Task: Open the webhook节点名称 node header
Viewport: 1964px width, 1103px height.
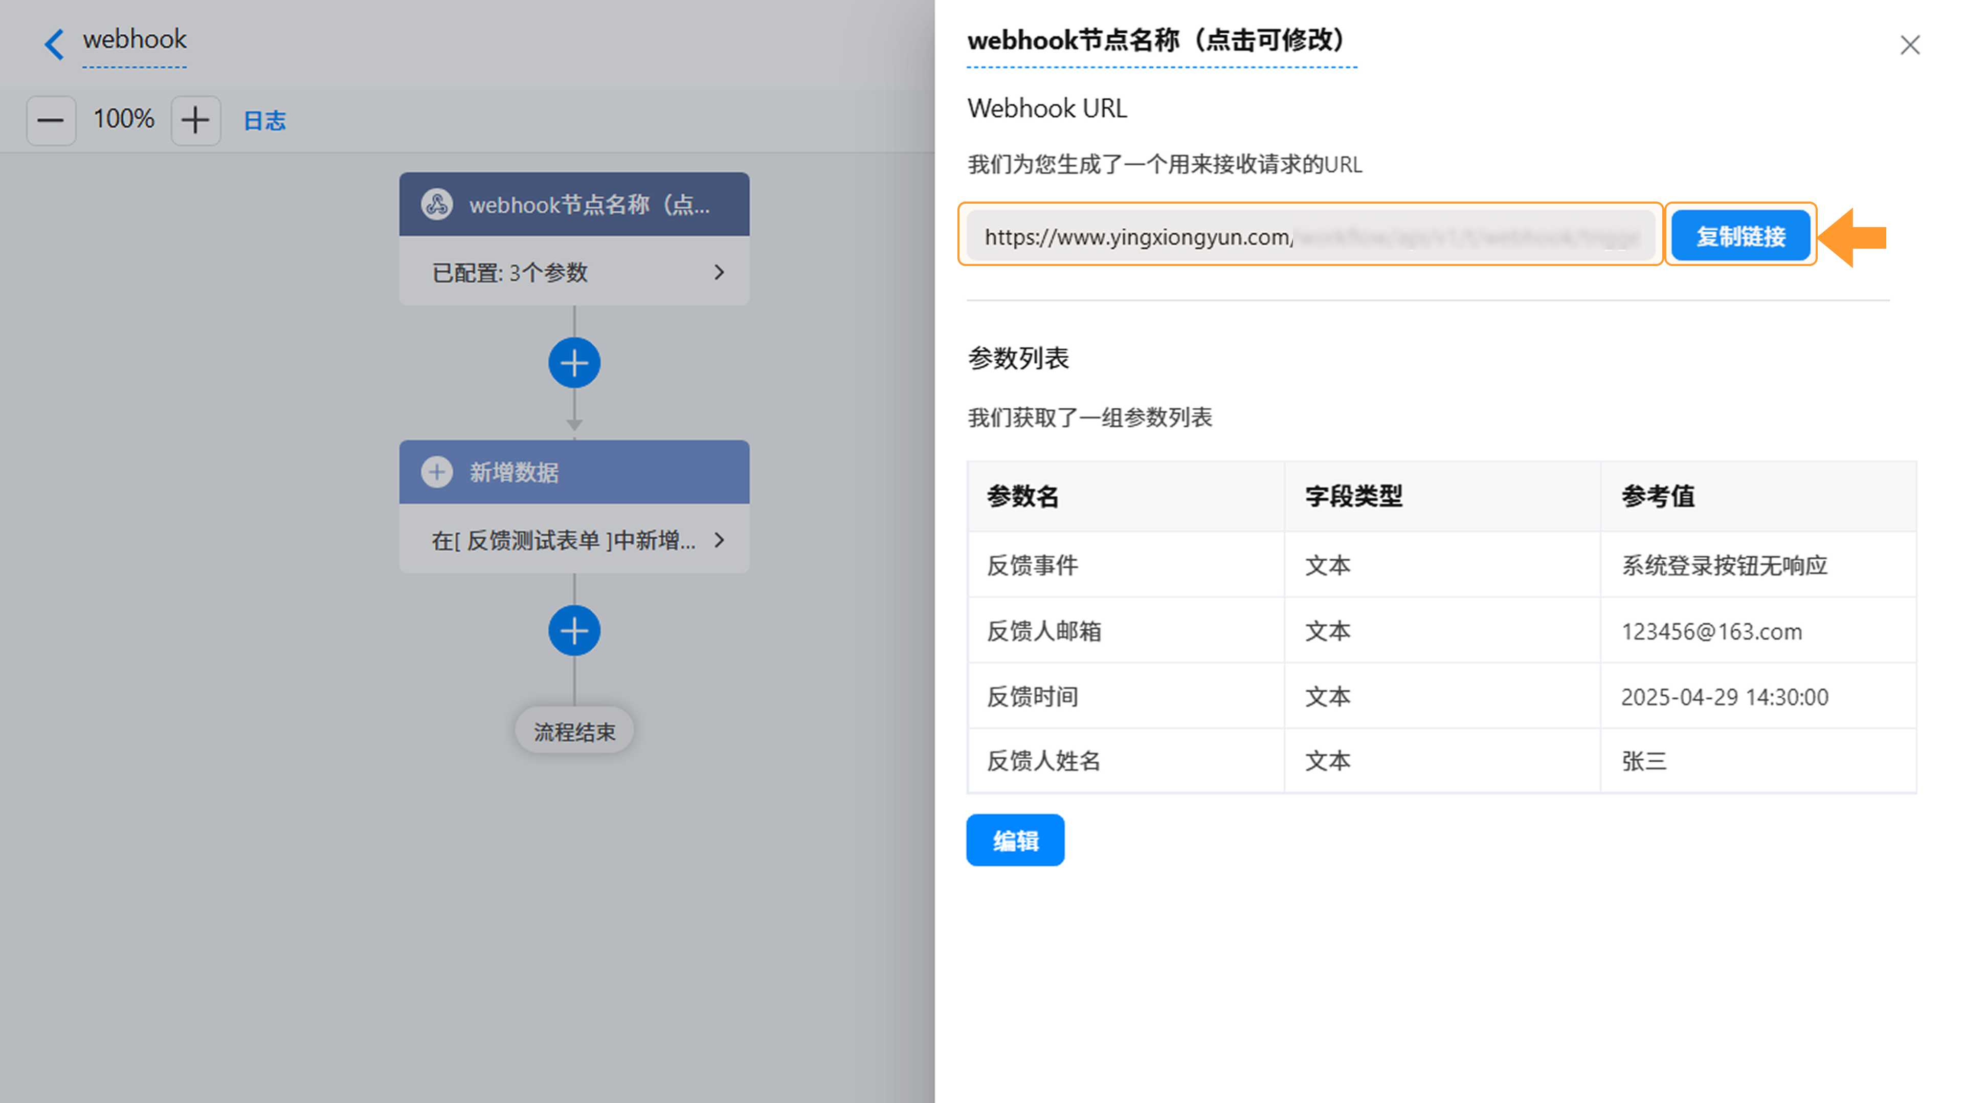Action: [x=574, y=205]
